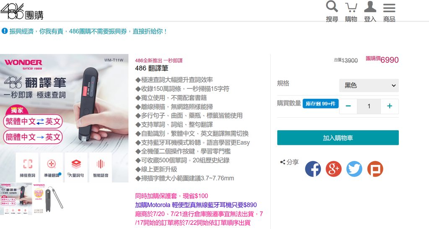Screen dimensions: 429x229
Task: Click the 同時加購保護套 offer link
Action: (171, 196)
